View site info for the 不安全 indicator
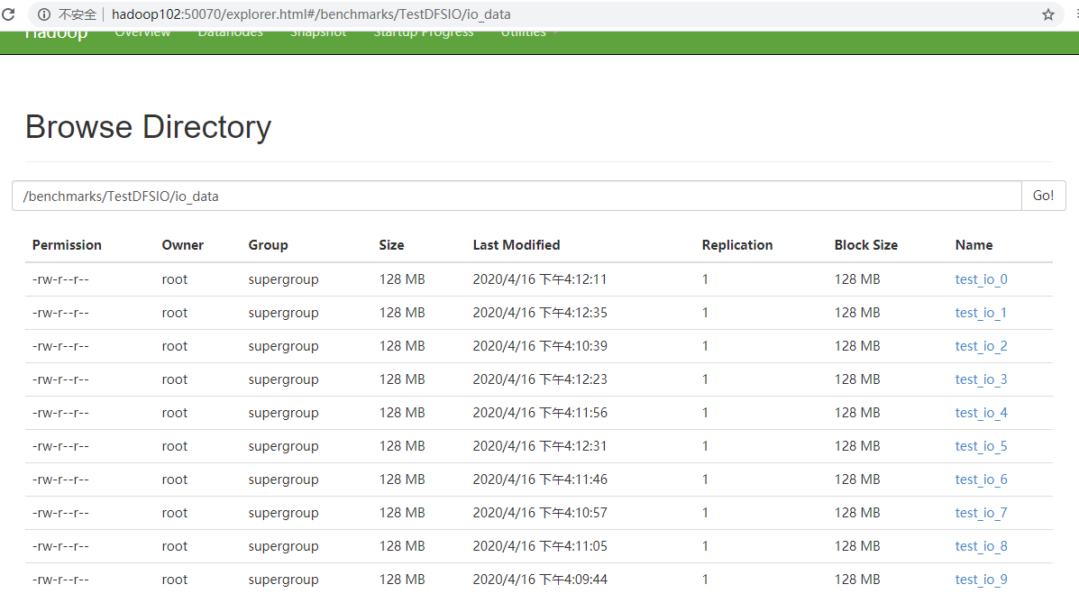 tap(68, 14)
